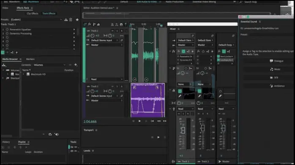Screen dimensions: 295x165
Task: Open Track 1 Read automation mode dropdown
Action: (x=107, y=79)
